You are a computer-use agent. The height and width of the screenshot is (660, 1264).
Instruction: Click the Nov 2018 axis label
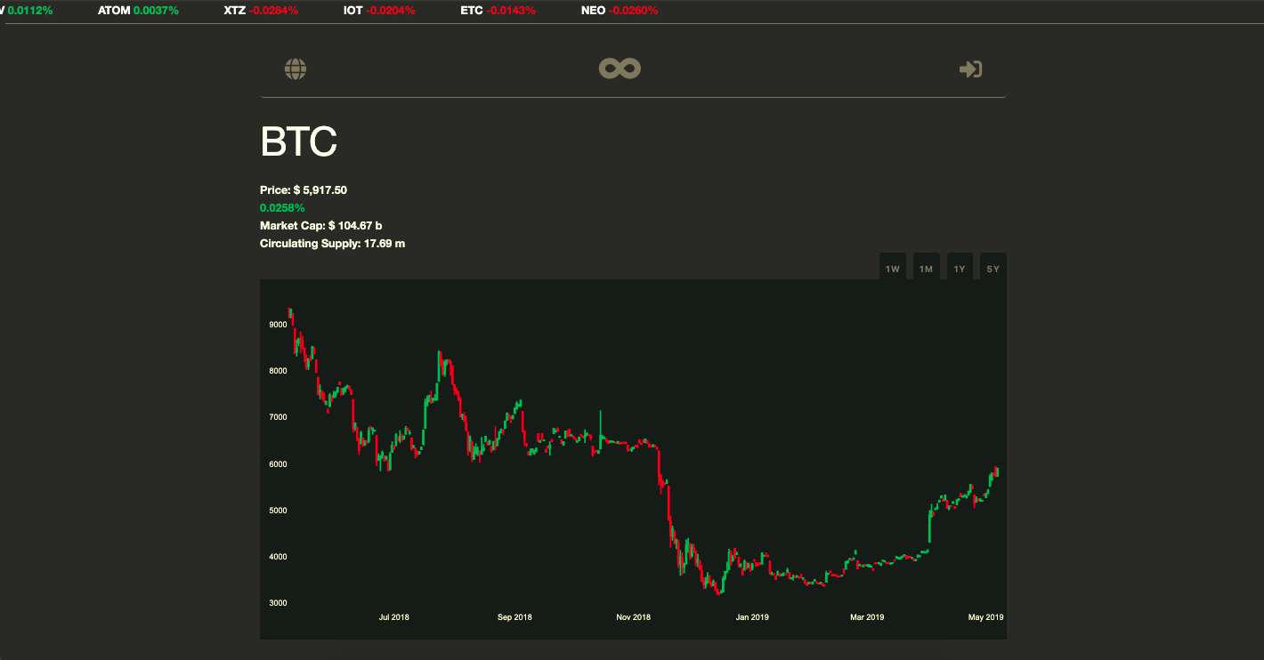click(x=634, y=617)
